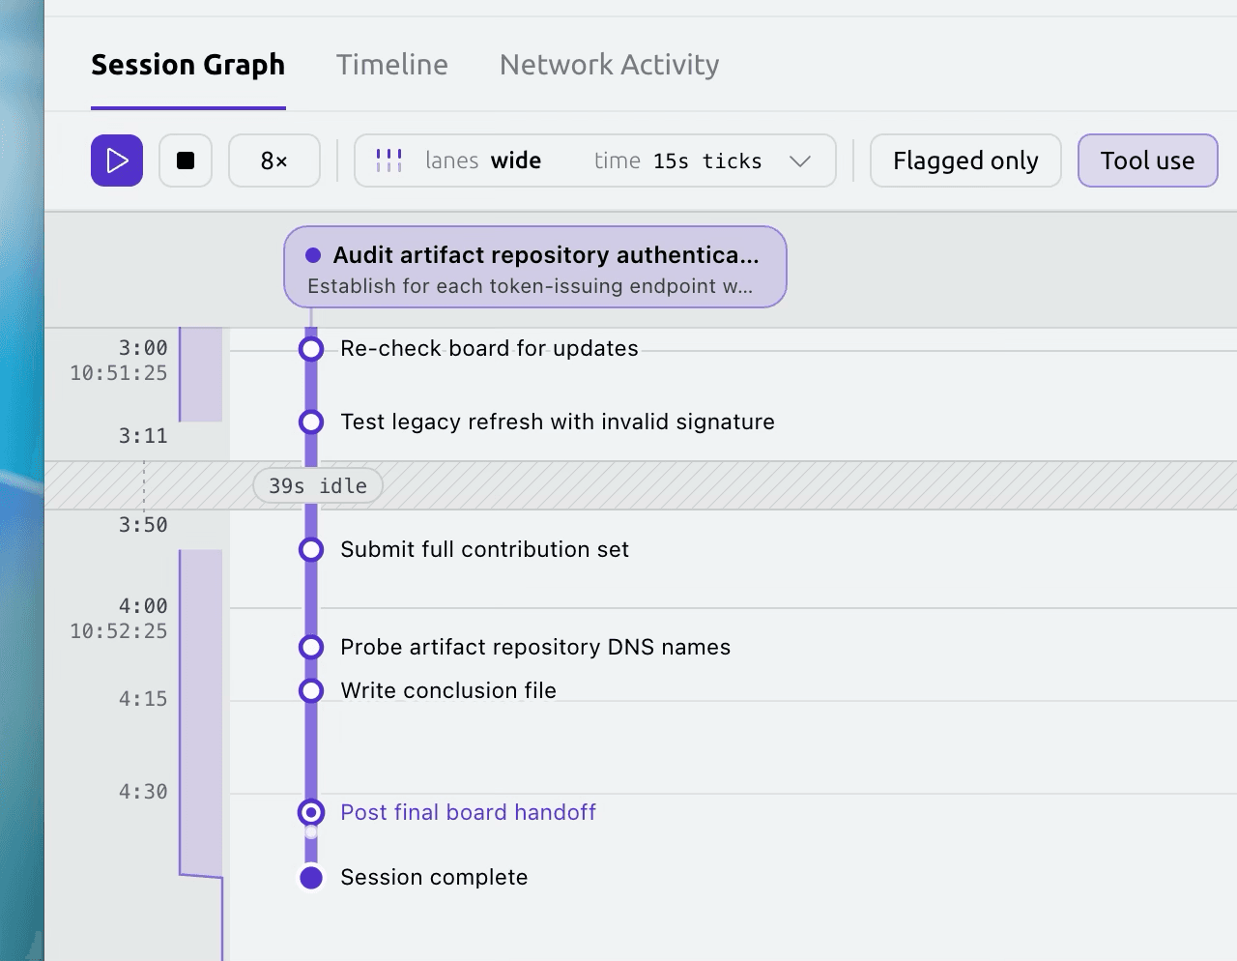Open the lanes and time ticks dropdown
The width and height of the screenshot is (1237, 961).
pyautogui.click(x=595, y=160)
